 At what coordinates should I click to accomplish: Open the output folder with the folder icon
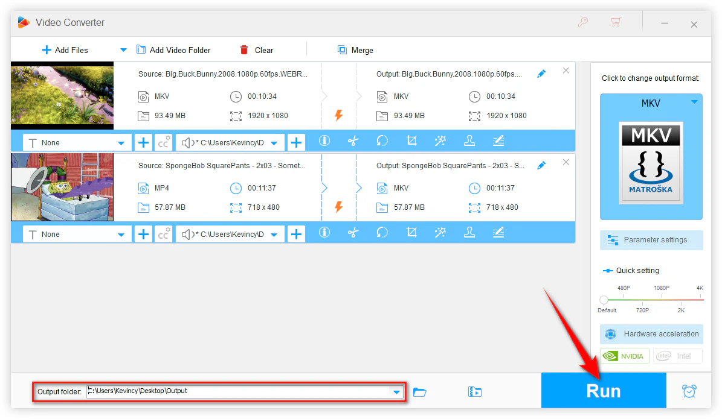point(420,392)
